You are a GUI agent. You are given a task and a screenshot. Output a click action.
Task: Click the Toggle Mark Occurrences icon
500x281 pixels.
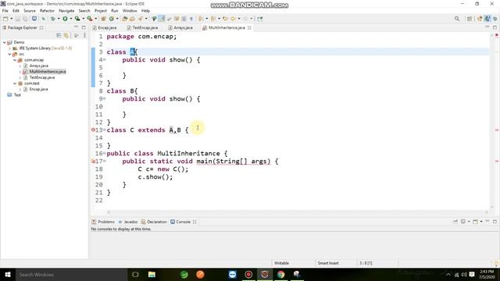tap(162, 19)
